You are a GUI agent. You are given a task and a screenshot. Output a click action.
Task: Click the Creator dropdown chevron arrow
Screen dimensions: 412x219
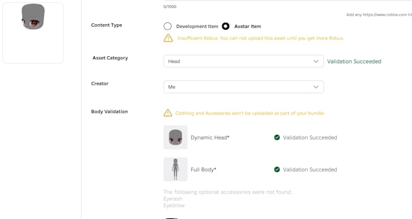pyautogui.click(x=316, y=87)
